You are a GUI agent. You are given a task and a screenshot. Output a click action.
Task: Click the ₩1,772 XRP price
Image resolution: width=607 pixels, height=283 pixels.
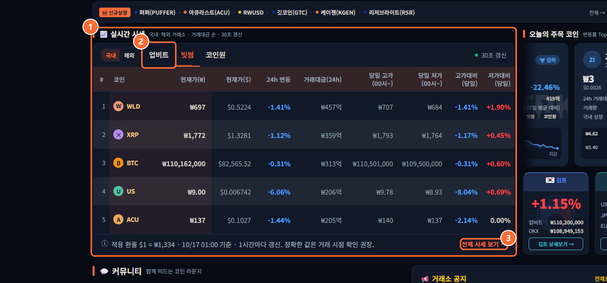(194, 135)
